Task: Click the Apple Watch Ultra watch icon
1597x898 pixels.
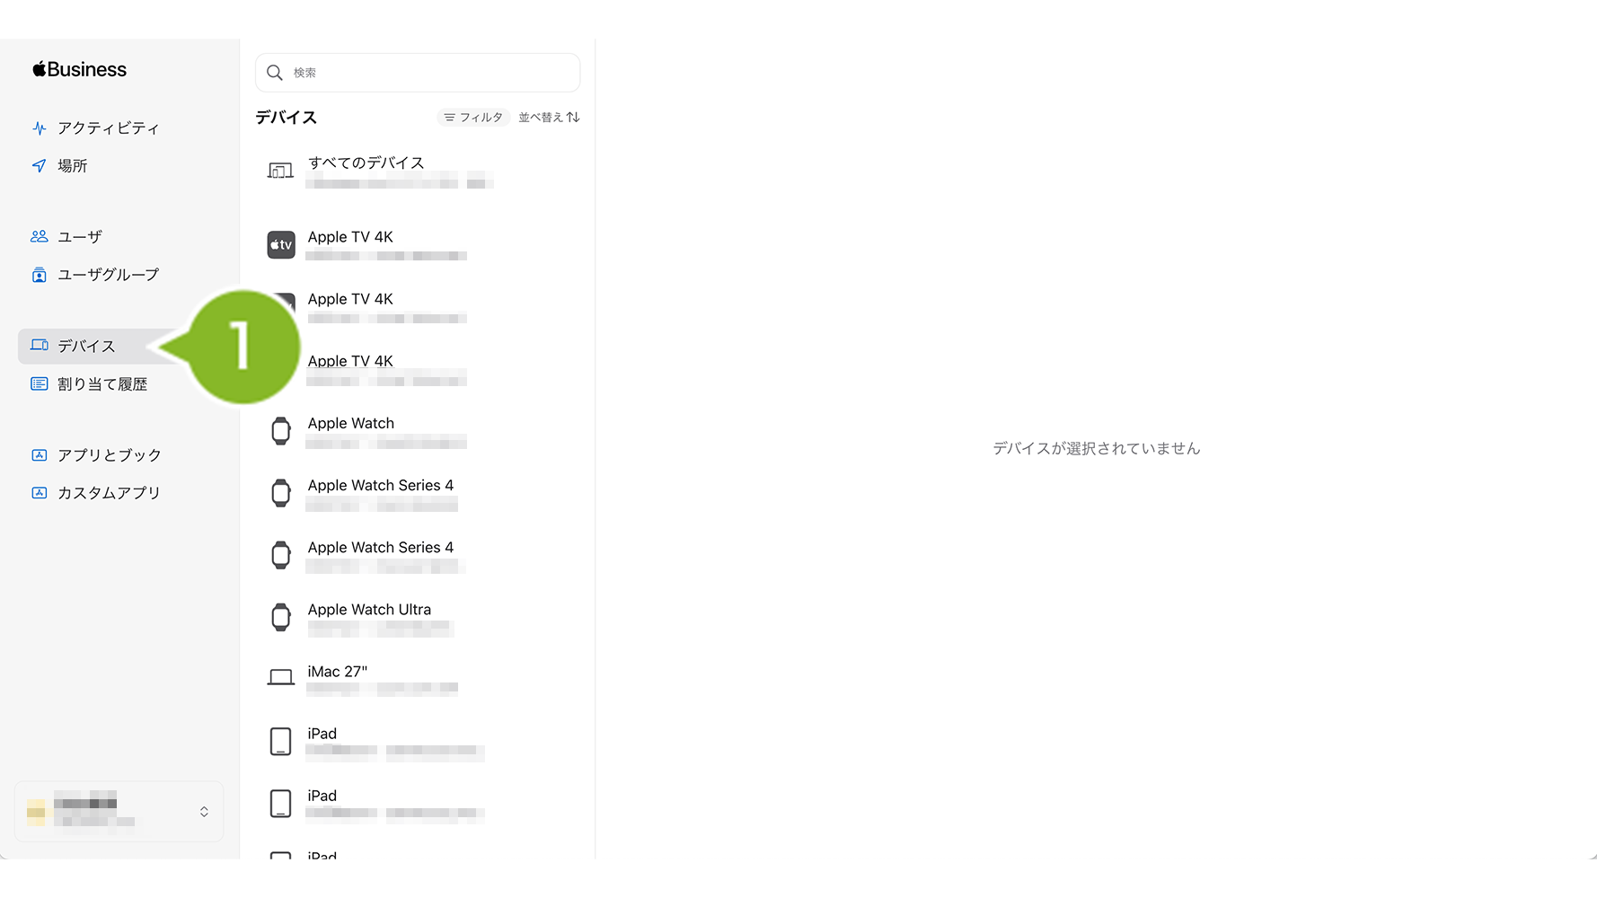Action: (281, 617)
